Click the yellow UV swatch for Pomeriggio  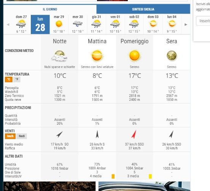[x=150, y=176]
